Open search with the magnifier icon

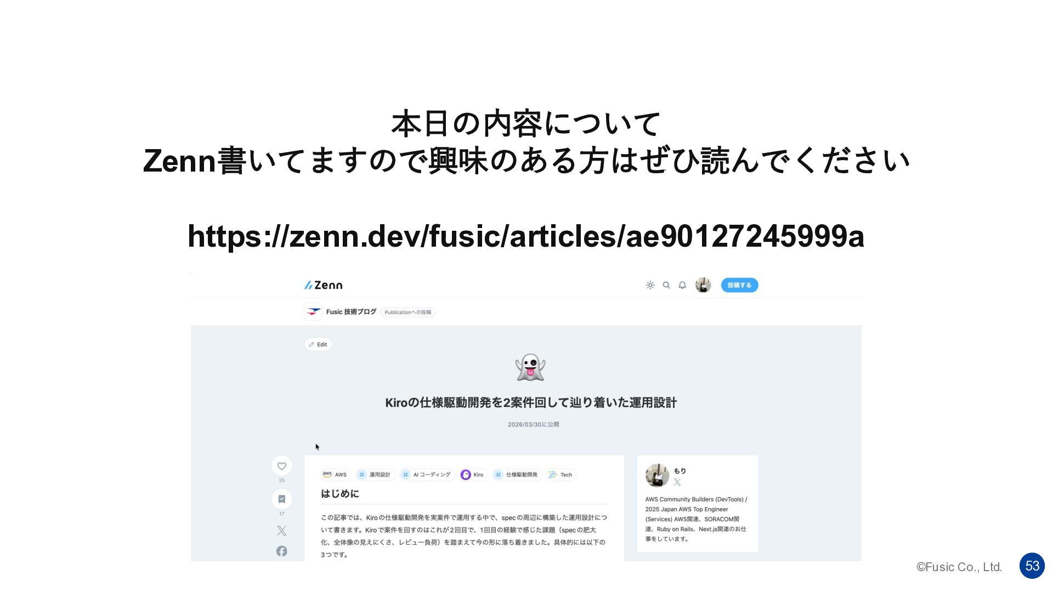tap(666, 285)
